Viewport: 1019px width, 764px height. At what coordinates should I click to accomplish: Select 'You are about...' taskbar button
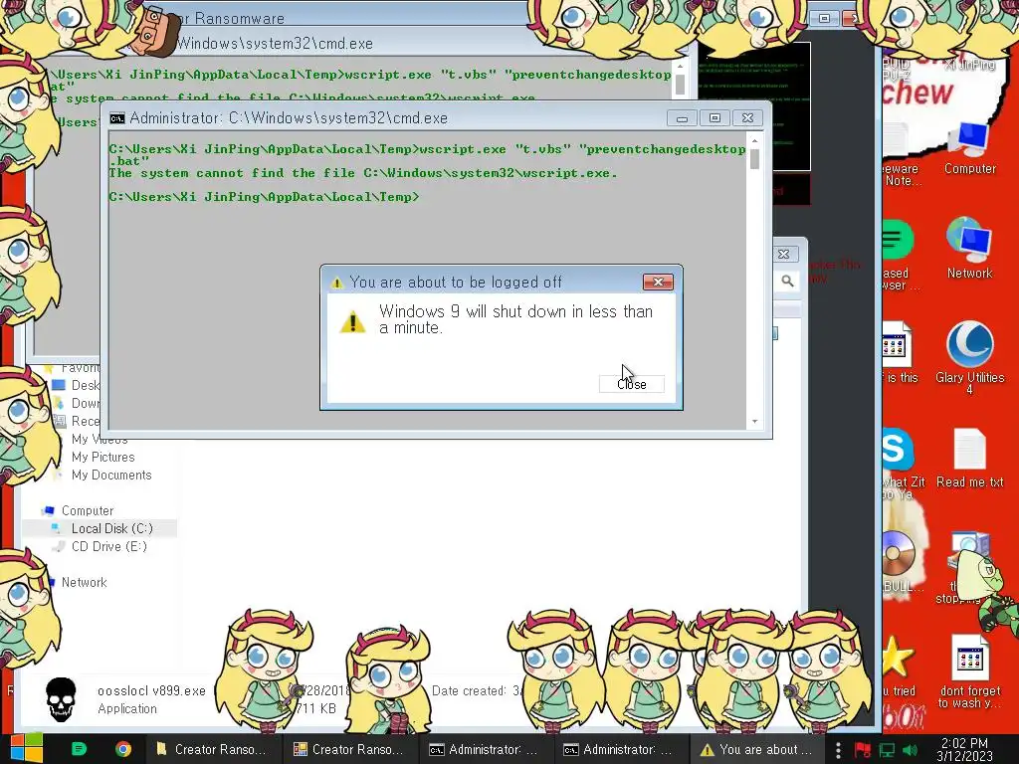756,749
